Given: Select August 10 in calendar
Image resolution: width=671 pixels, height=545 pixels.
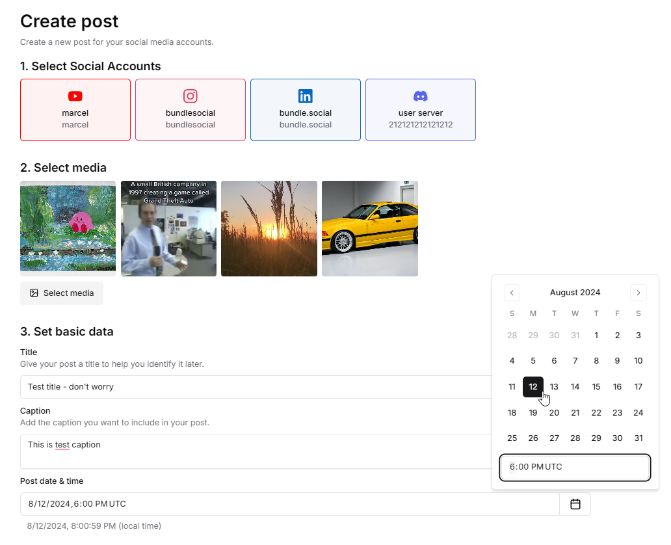Looking at the screenshot, I should tap(638, 361).
